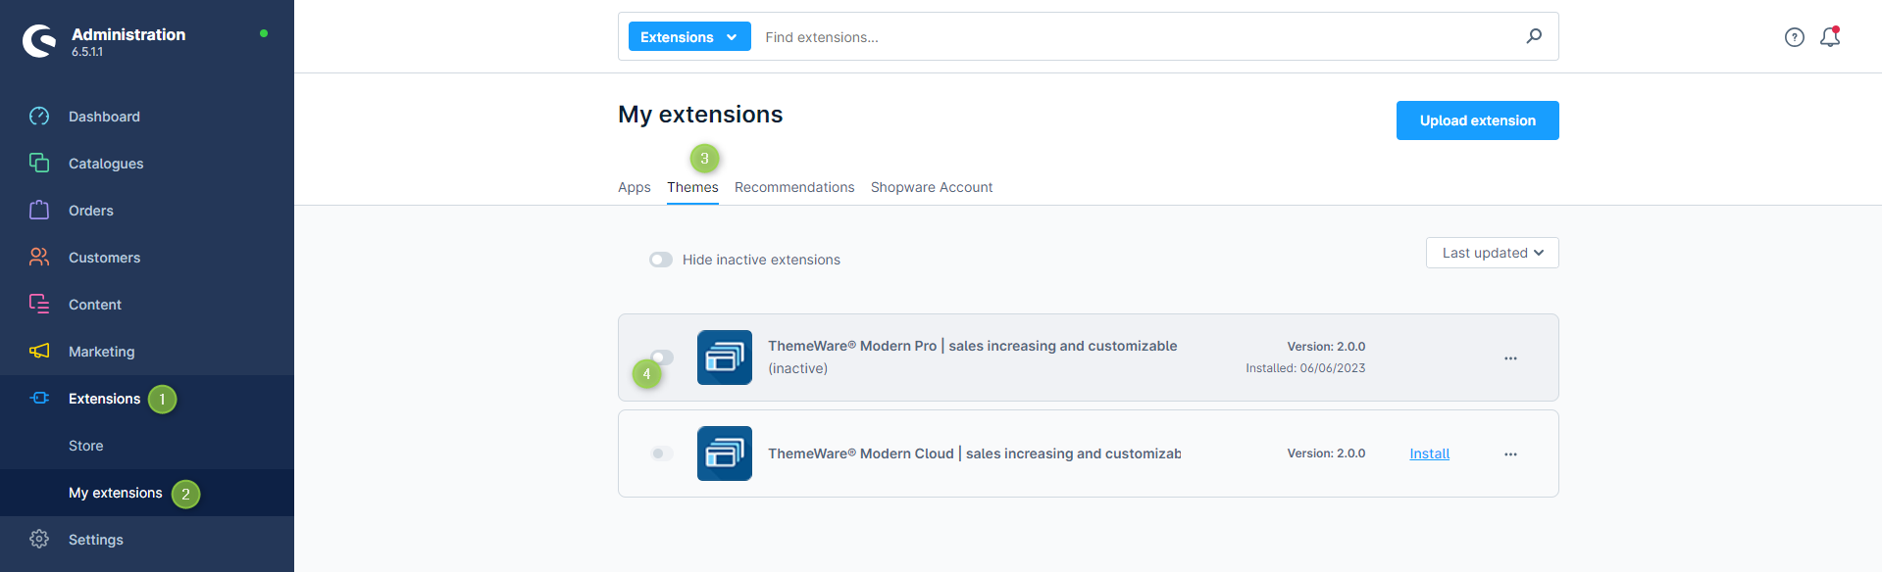The height and width of the screenshot is (572, 1882).
Task: Click the Upload extension button
Action: point(1477,120)
